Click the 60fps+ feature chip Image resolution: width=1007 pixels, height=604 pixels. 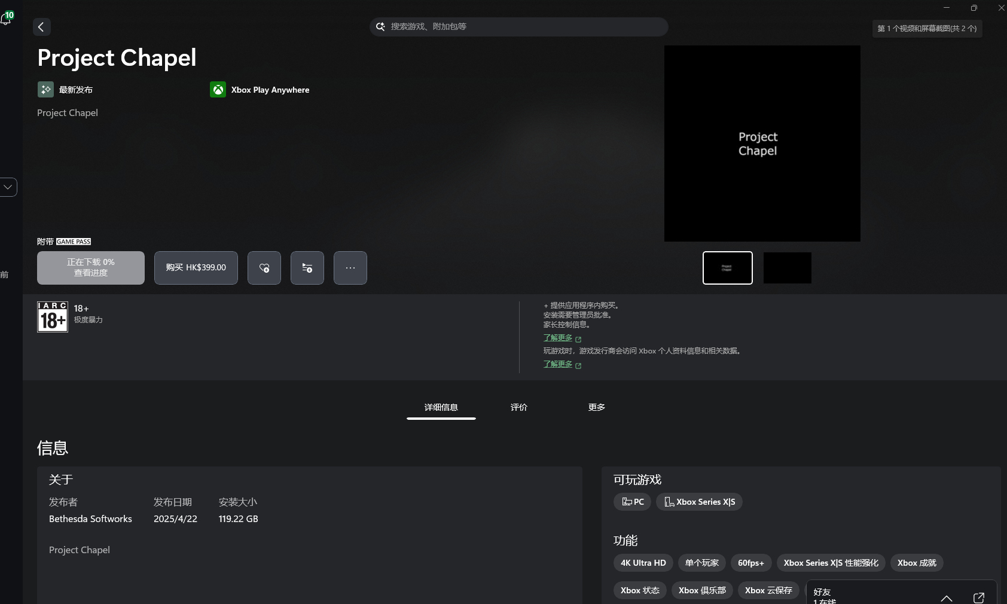[x=751, y=563]
